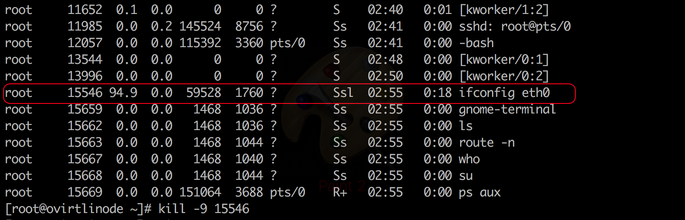Image resolution: width=685 pixels, height=220 pixels.
Task: Click the ifconfig eth0 command text
Action: [504, 93]
